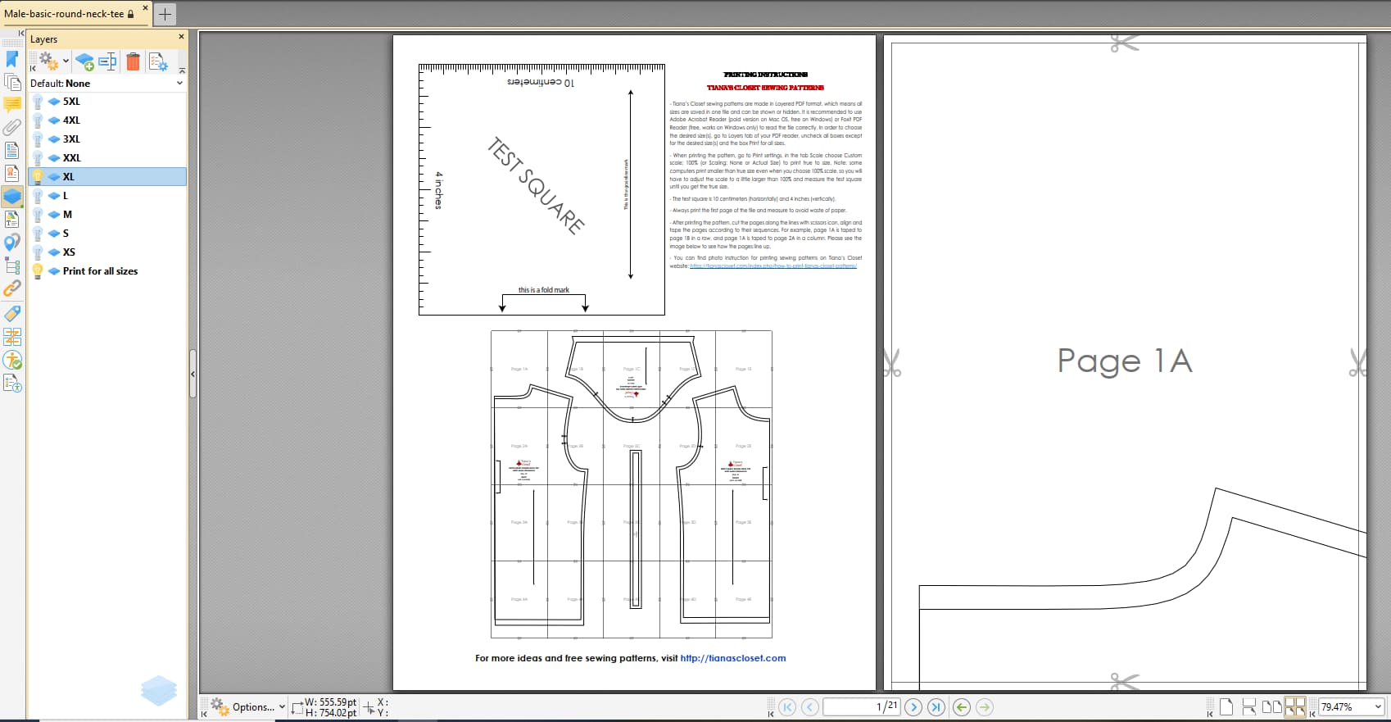The height and width of the screenshot is (722, 1391).
Task: Delete layer with red trash icon
Action: (x=133, y=61)
